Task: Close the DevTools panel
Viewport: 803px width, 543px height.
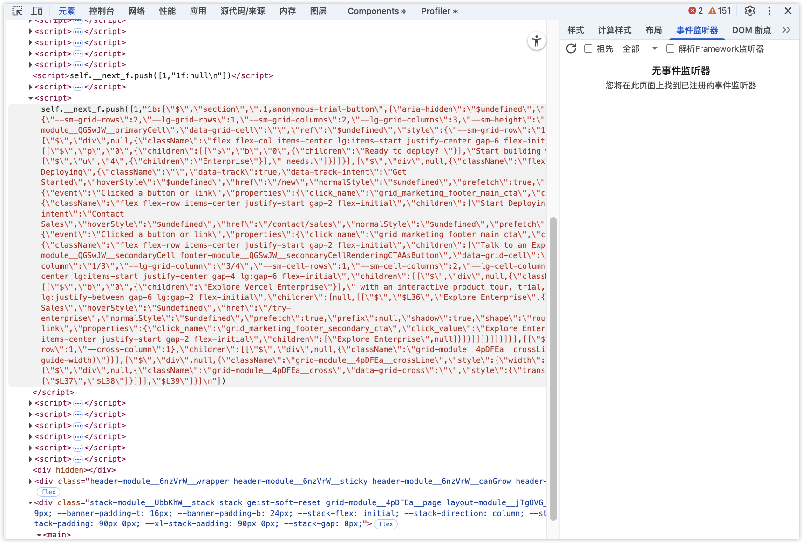Action: click(788, 11)
